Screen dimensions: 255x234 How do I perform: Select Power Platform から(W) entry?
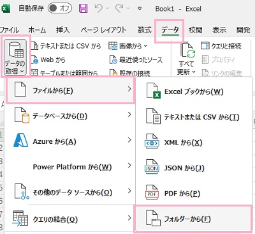[x=69, y=167]
